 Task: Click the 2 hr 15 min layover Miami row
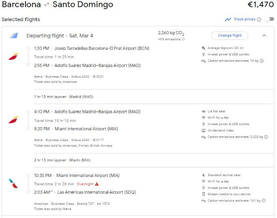click(x=62, y=160)
